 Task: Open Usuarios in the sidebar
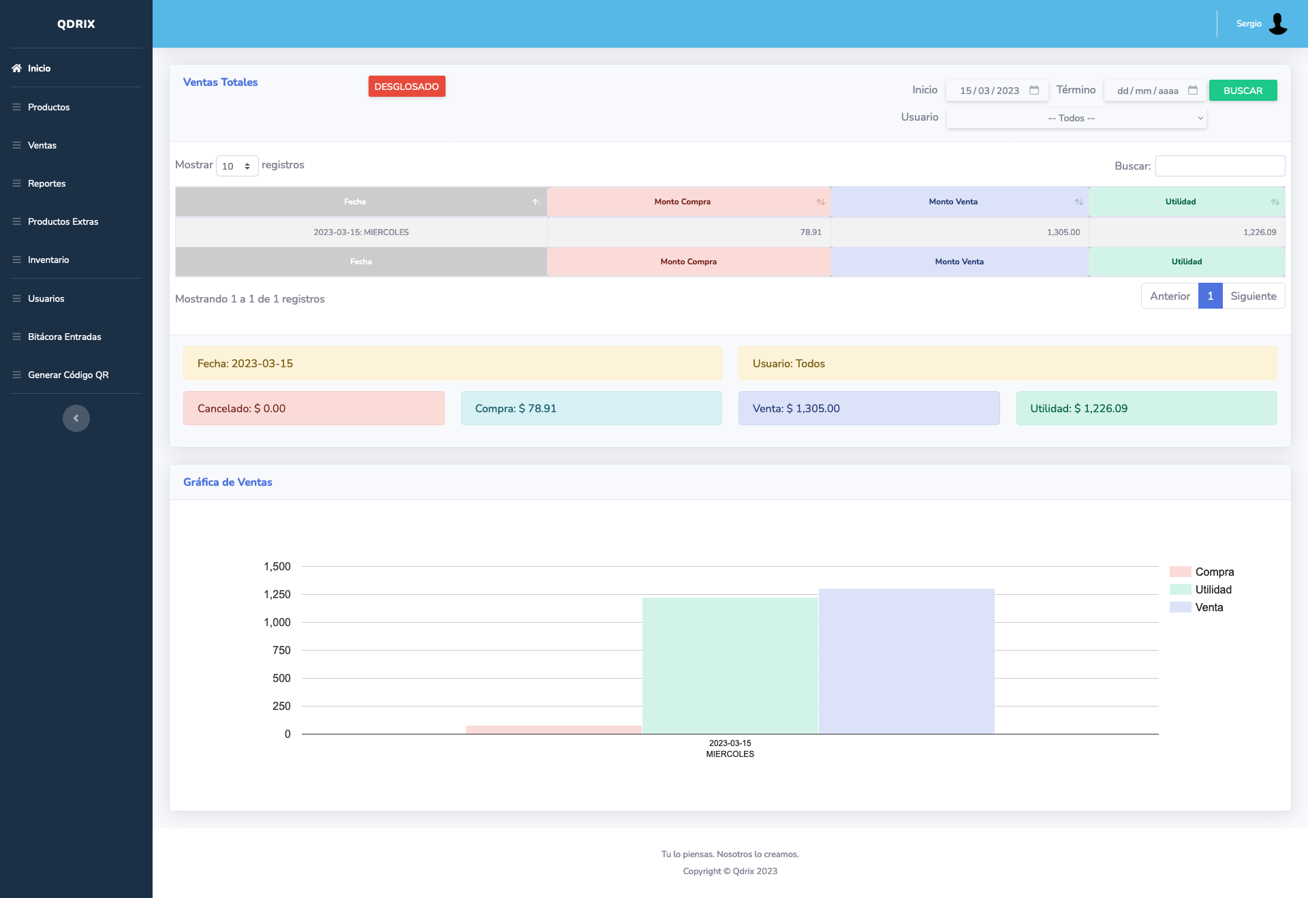click(46, 298)
